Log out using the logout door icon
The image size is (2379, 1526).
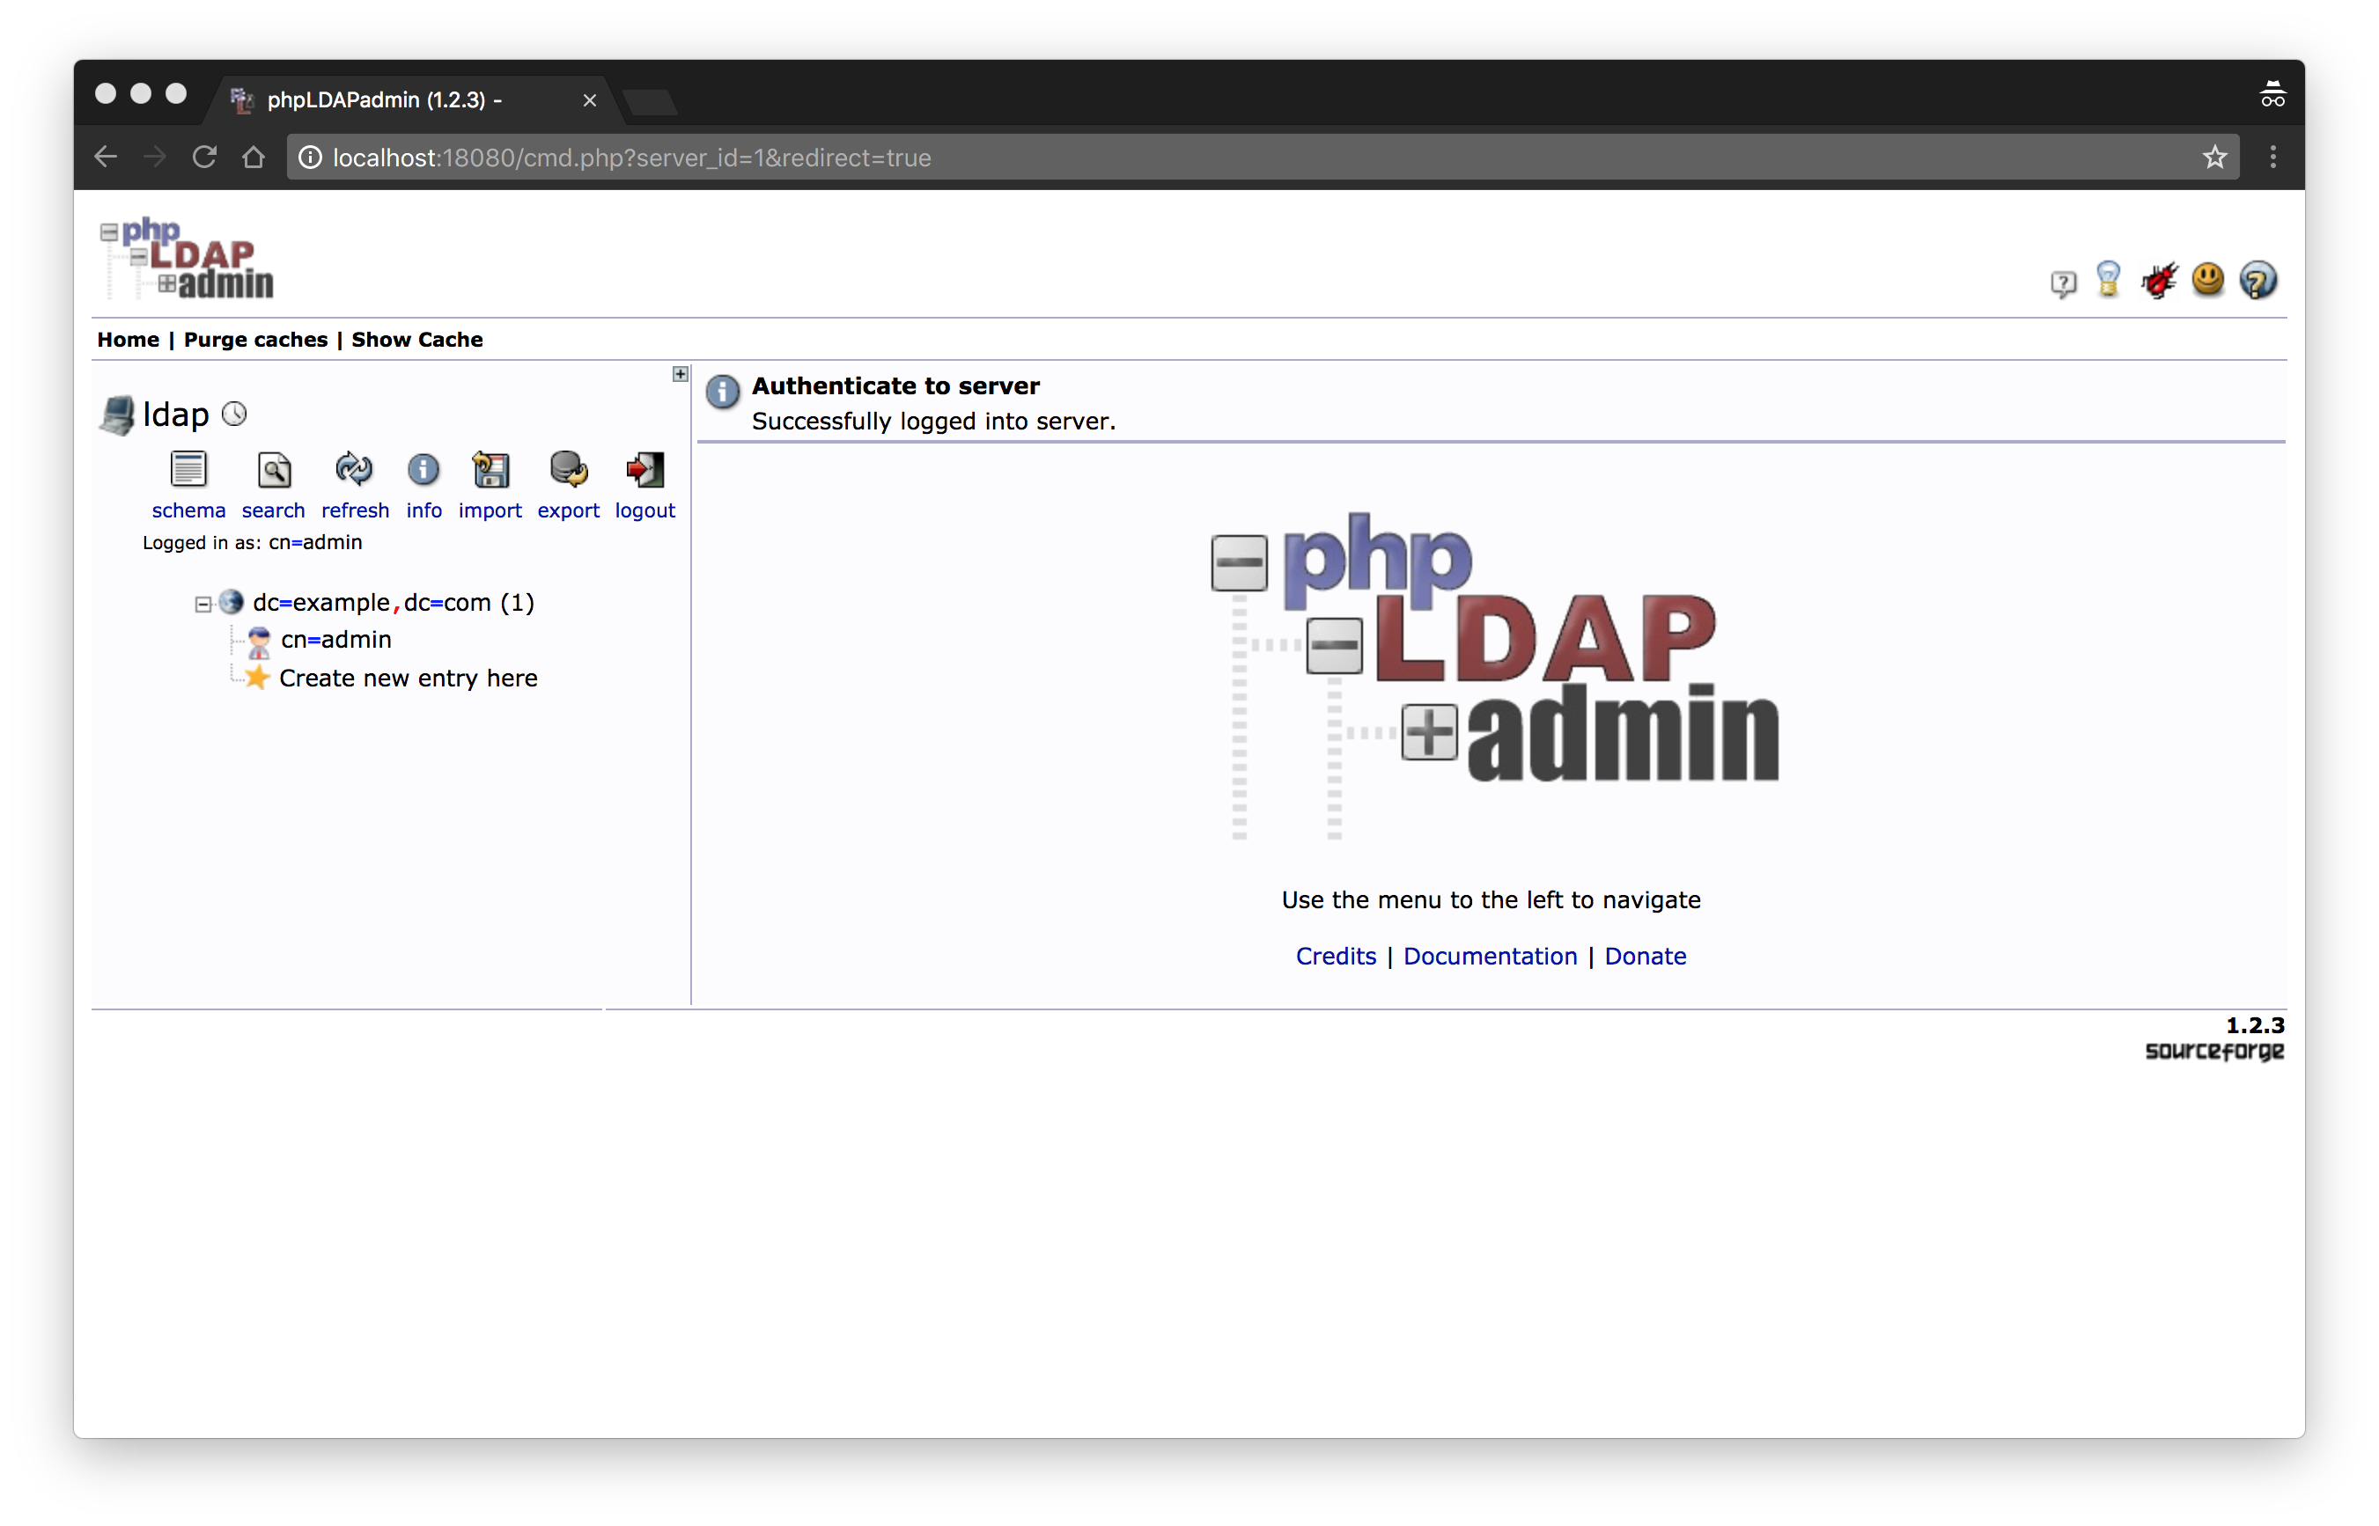[644, 470]
